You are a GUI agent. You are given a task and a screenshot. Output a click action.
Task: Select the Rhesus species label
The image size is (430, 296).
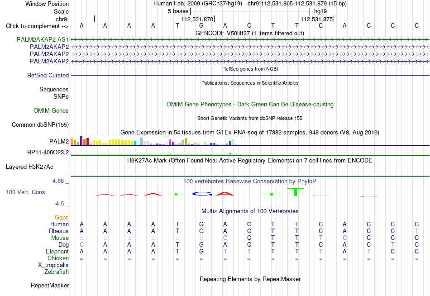[x=59, y=231]
